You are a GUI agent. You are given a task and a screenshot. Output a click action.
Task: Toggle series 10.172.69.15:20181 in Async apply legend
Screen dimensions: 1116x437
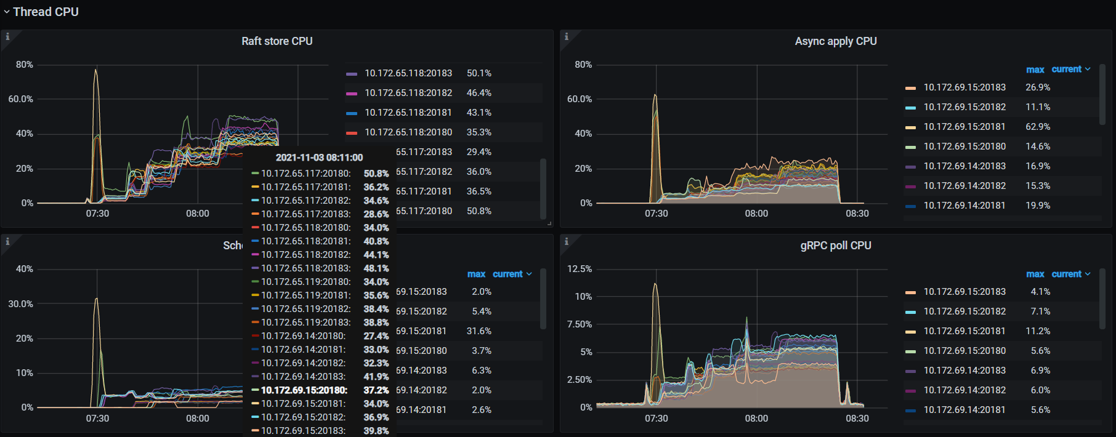(964, 127)
